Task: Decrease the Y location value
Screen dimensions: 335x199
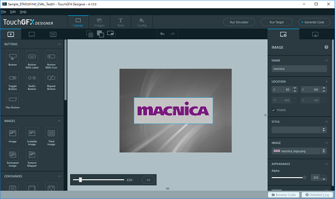Action: click(x=324, y=91)
